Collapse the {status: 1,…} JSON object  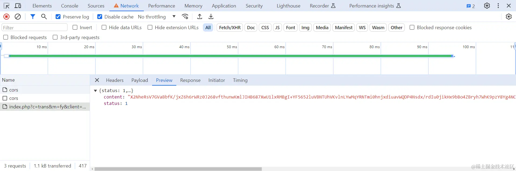click(x=95, y=91)
